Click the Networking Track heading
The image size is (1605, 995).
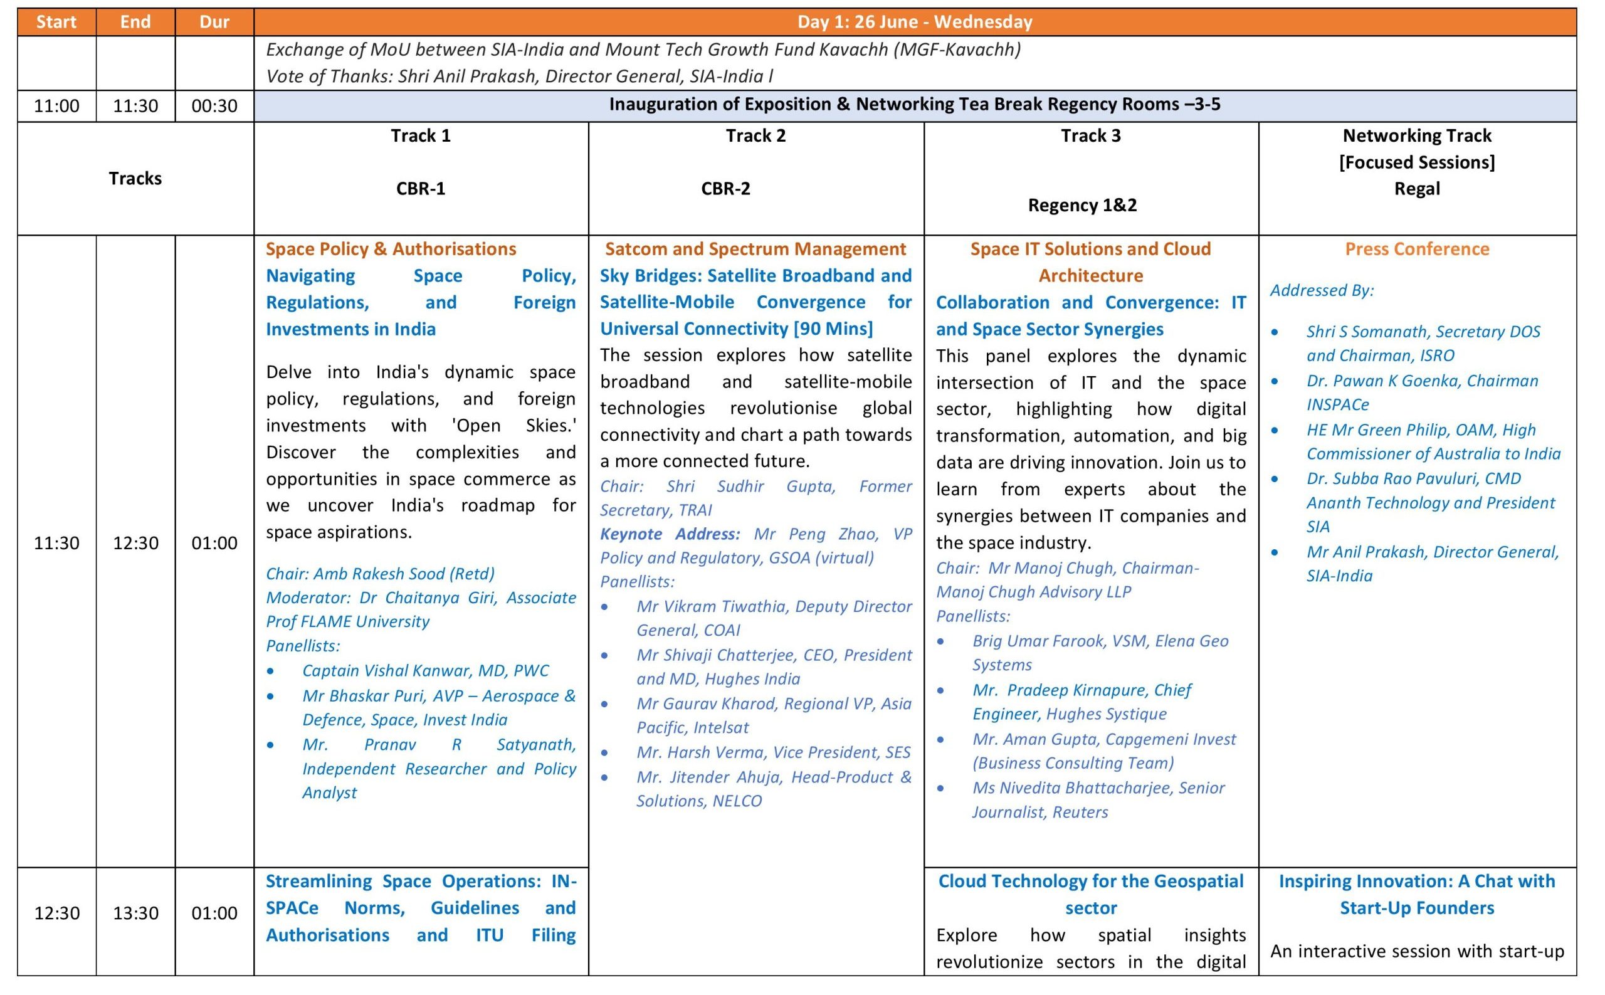1416,135
